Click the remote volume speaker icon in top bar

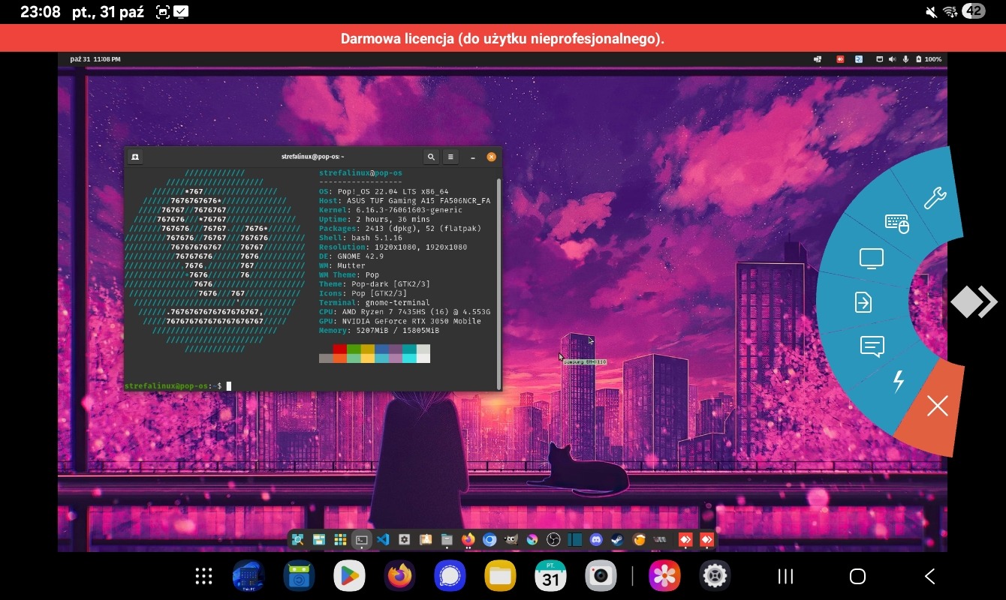pyautogui.click(x=893, y=59)
